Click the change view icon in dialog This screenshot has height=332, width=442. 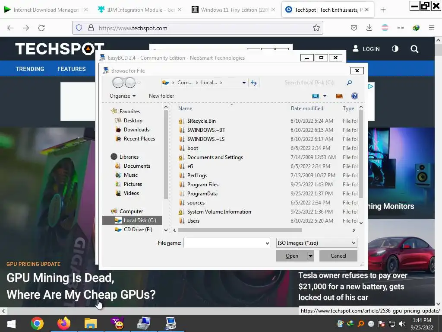(316, 96)
